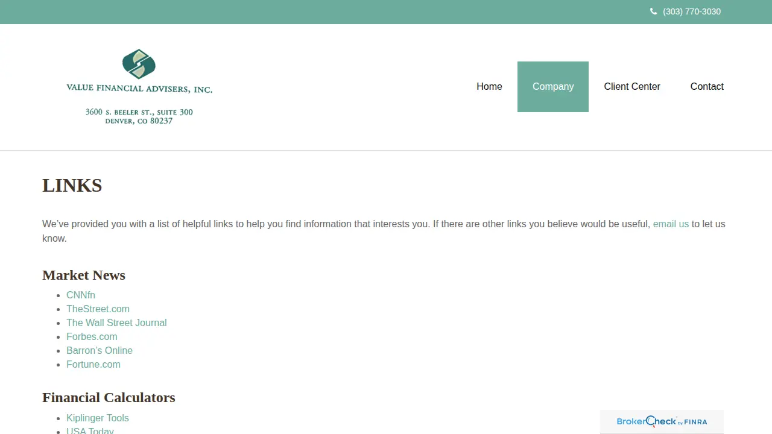The width and height of the screenshot is (772, 434).
Task: Visit TheStreet.com link
Action: coord(98,309)
